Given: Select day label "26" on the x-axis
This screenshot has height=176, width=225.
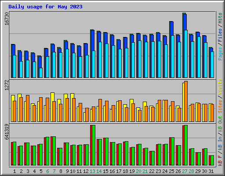Looking at the screenshot, I should click(178, 171).
